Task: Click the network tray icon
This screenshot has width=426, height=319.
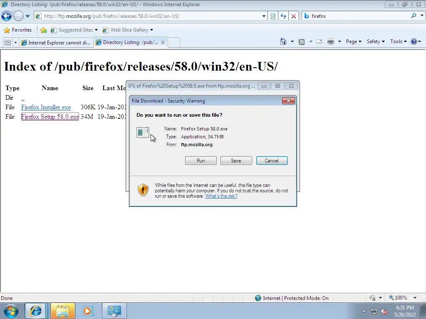Action: click(x=374, y=312)
